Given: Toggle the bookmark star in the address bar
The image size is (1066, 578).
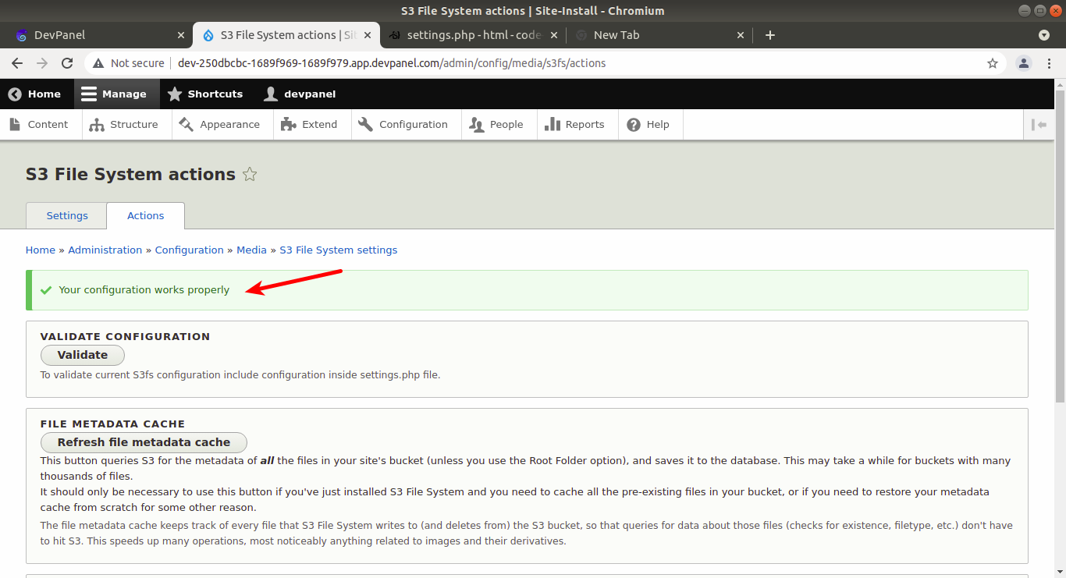Looking at the screenshot, I should coord(992,62).
